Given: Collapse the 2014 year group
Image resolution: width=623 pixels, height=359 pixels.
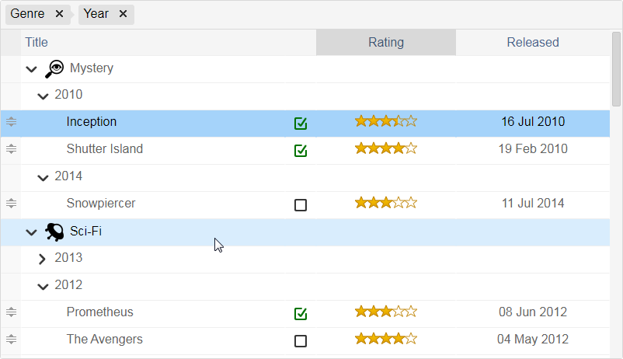Looking at the screenshot, I should coord(43,177).
